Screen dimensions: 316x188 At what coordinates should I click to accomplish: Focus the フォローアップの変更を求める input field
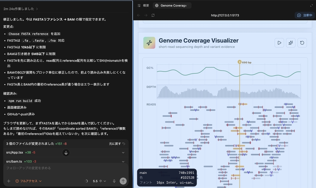(x=66, y=168)
